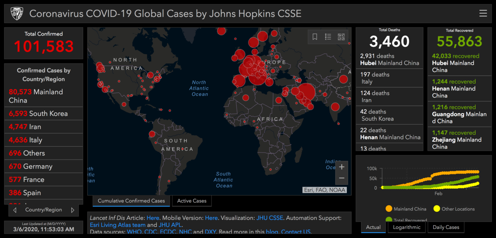Image resolution: width=496 pixels, height=238 pixels.
Task: Click '1,147 recovered Zhejiang' entry
Action: [x=459, y=140]
